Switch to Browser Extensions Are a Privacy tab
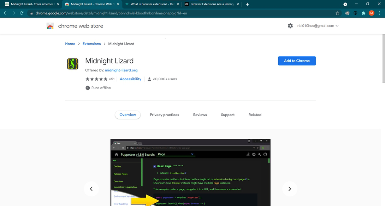Screen dimensions: 385x206 click(212, 4)
